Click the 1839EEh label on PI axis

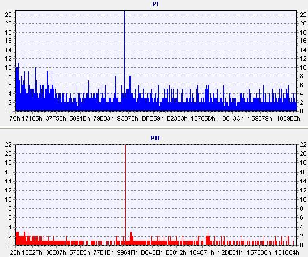[288, 118]
